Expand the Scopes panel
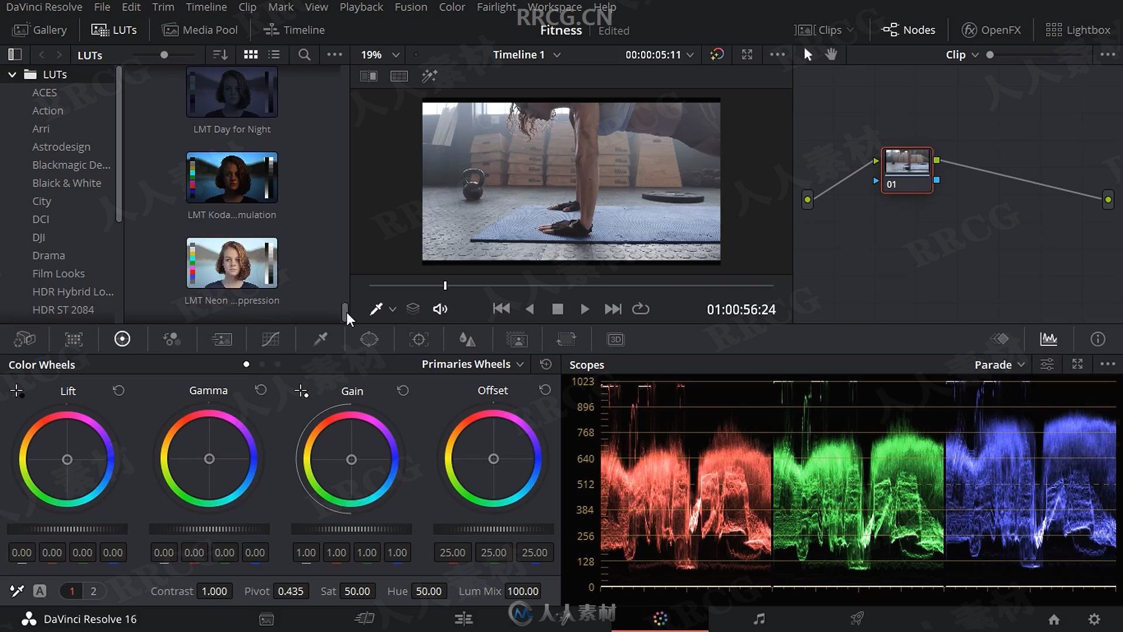Viewport: 1123px width, 632px height. [1077, 364]
